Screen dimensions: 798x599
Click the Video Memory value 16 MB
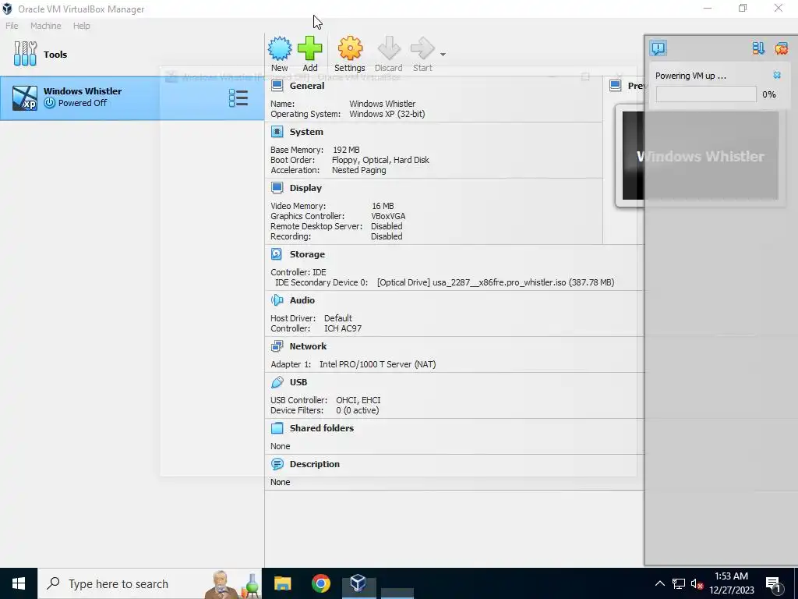click(383, 206)
